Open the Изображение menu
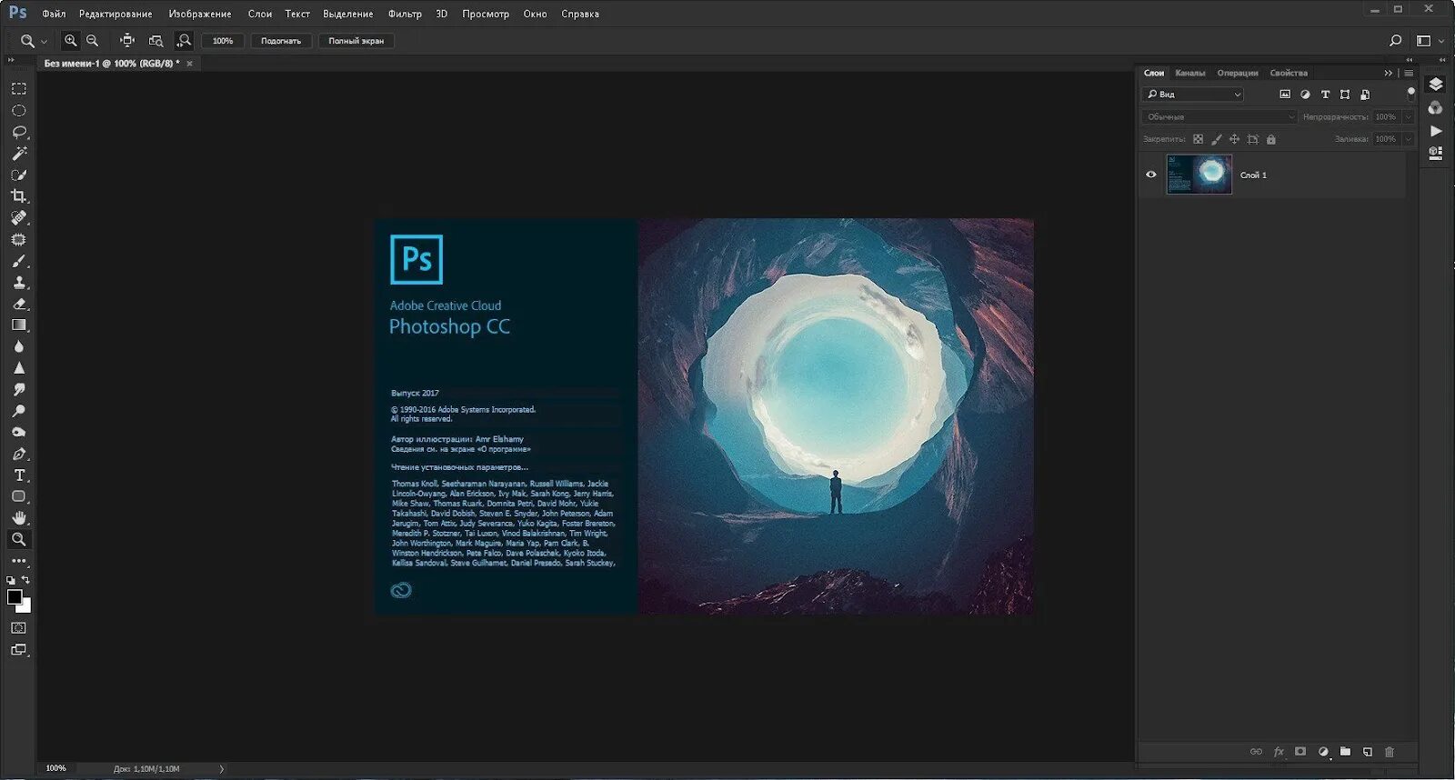 [x=200, y=14]
